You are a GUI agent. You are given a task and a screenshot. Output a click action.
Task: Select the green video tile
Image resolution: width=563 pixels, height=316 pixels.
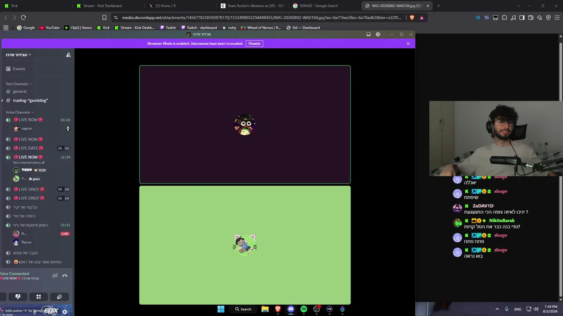(x=245, y=245)
